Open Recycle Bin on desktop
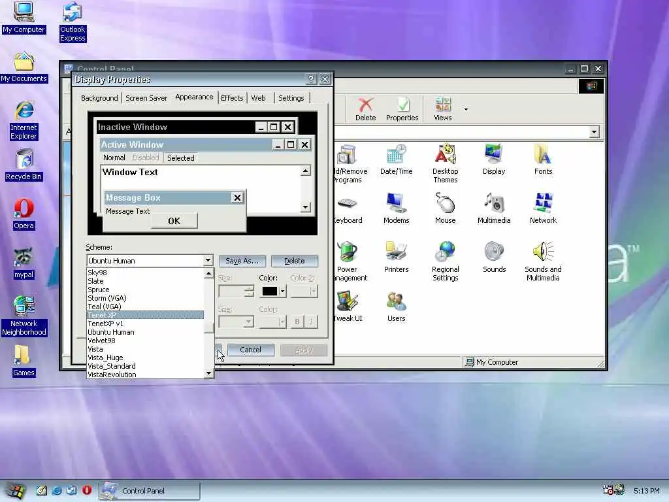 (24, 165)
